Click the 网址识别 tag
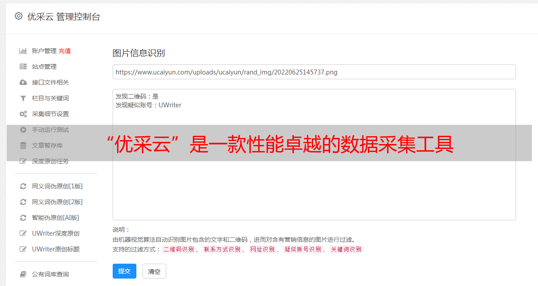 click(262, 249)
